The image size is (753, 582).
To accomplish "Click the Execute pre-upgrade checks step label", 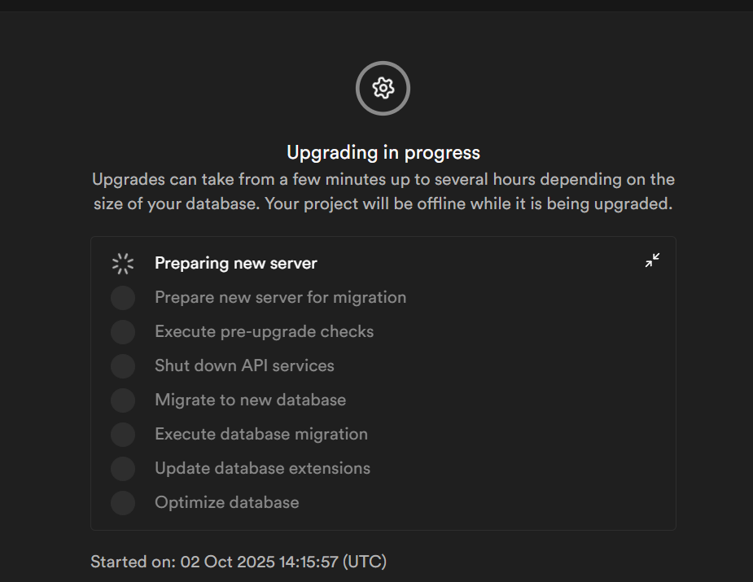I will (x=264, y=332).
